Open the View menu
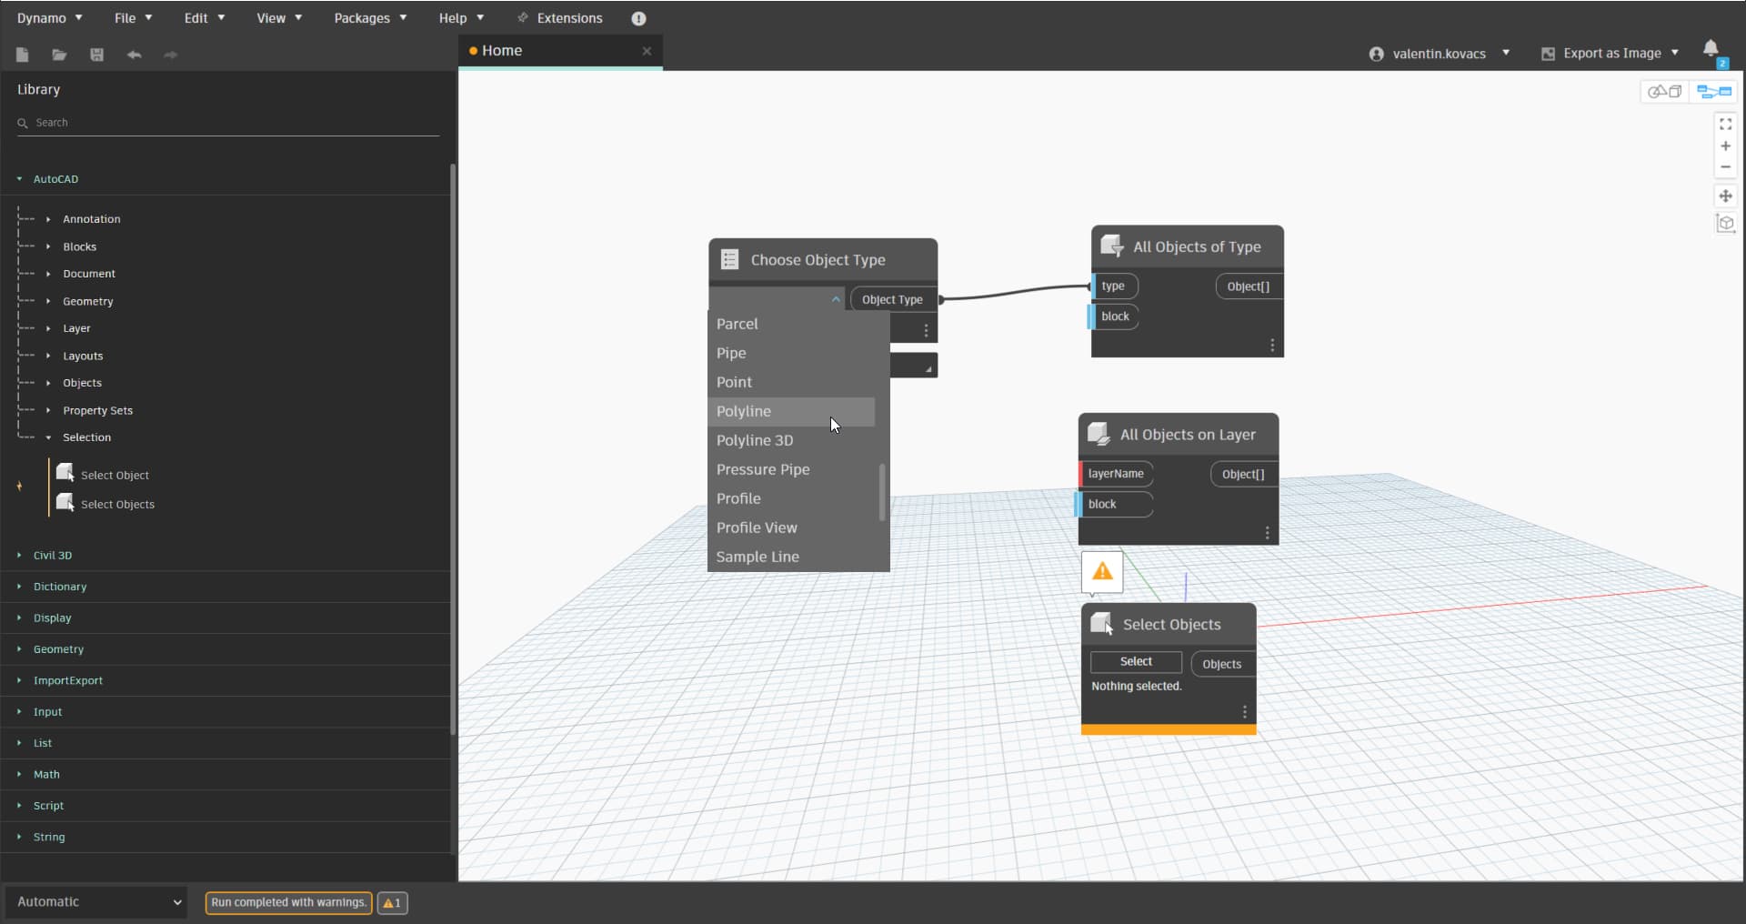Screen dimensions: 1746x924 point(279,18)
